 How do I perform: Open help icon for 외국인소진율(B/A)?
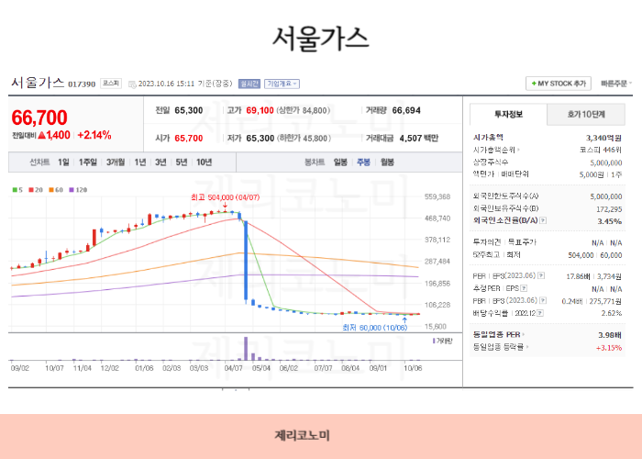pos(543,220)
